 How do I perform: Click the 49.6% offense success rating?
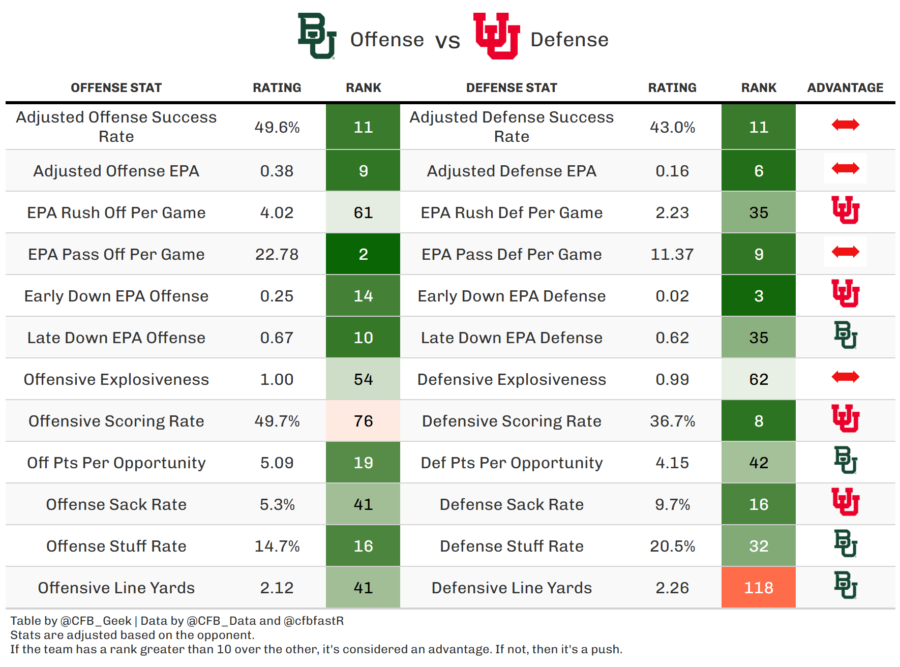coord(277,127)
